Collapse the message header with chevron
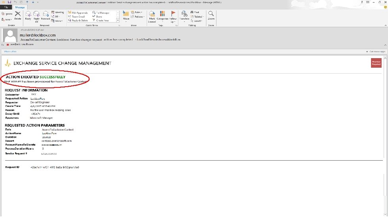 [385, 45]
